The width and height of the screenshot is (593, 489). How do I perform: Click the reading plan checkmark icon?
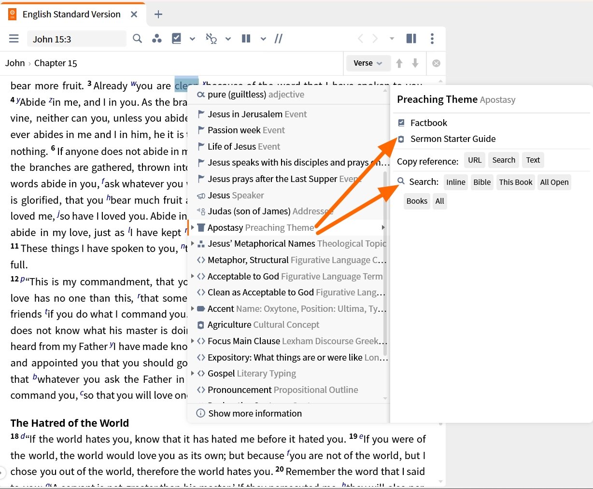point(177,39)
